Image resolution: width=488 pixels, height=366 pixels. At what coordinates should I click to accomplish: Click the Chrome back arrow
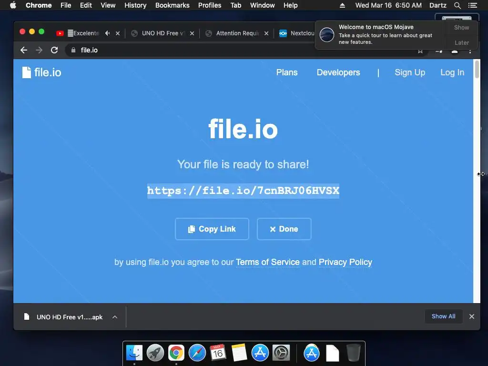pos(24,50)
